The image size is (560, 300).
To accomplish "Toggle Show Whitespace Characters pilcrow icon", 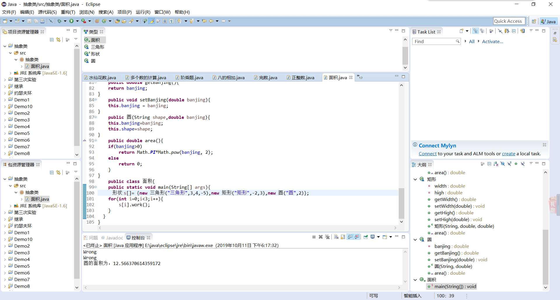I will point(171,21).
